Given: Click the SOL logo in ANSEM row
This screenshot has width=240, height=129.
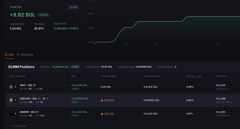Looking at the screenshot, I should [15, 114].
